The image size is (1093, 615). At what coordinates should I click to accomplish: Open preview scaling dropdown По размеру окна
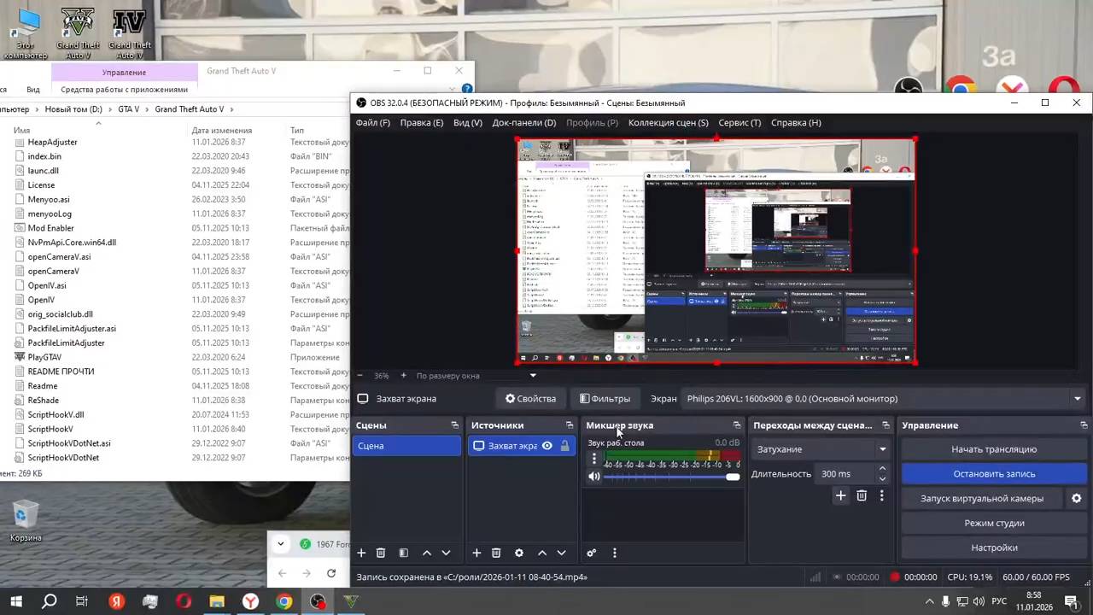[476, 376]
